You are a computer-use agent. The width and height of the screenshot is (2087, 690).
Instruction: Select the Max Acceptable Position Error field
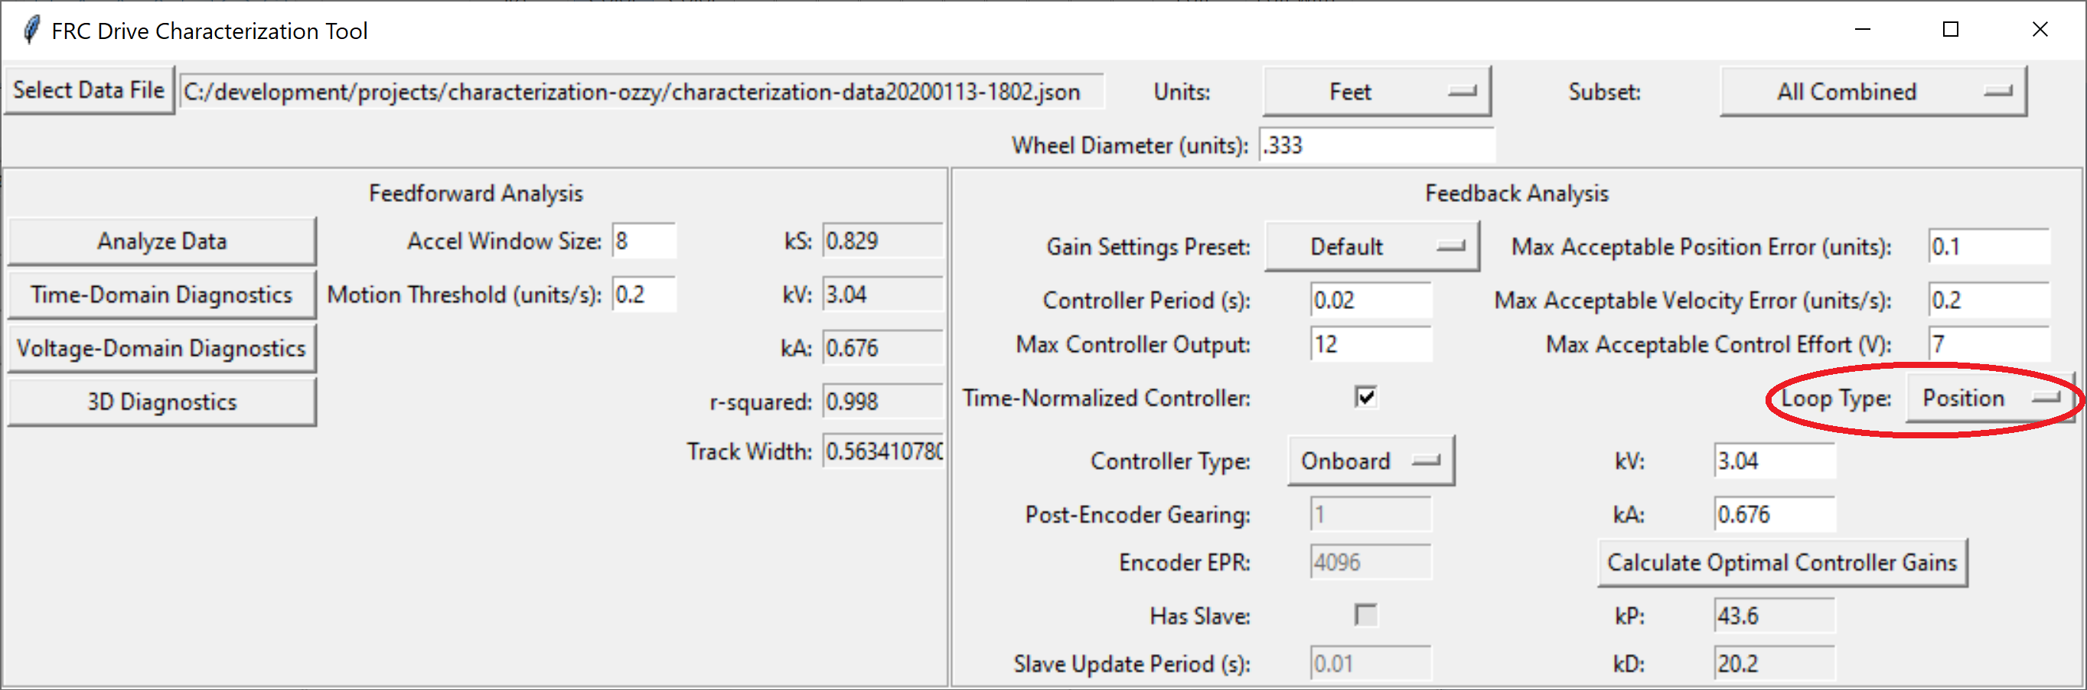[1988, 246]
